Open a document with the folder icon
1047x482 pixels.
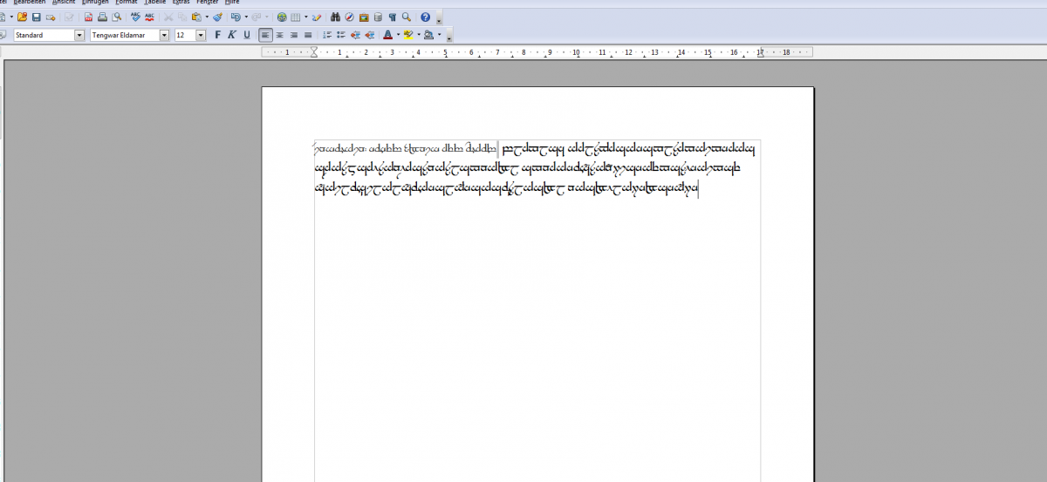coord(23,17)
